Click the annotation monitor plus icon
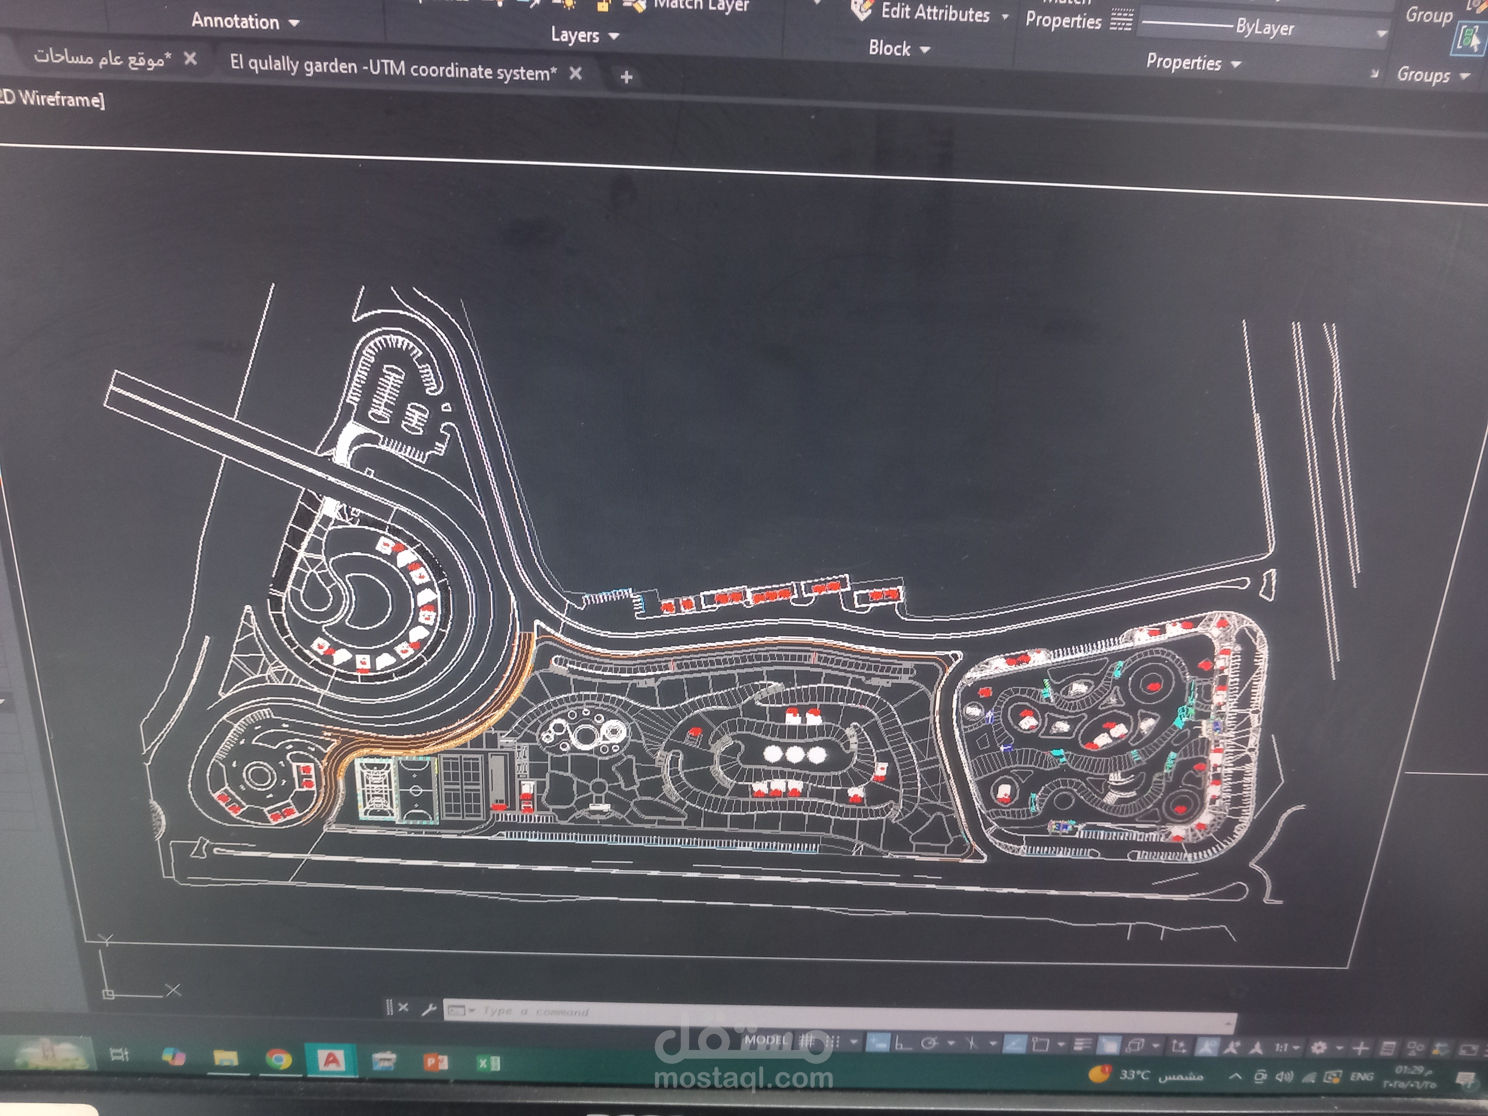The width and height of the screenshot is (1488, 1116). pyautogui.click(x=1360, y=1048)
